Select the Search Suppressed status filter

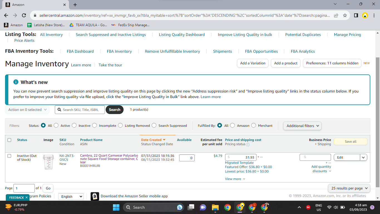(154, 125)
